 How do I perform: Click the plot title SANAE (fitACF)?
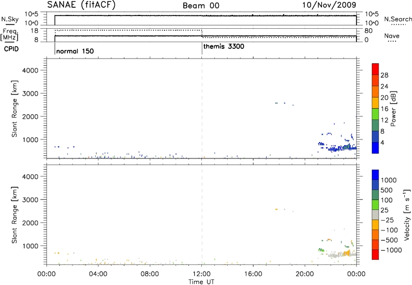[81, 5]
